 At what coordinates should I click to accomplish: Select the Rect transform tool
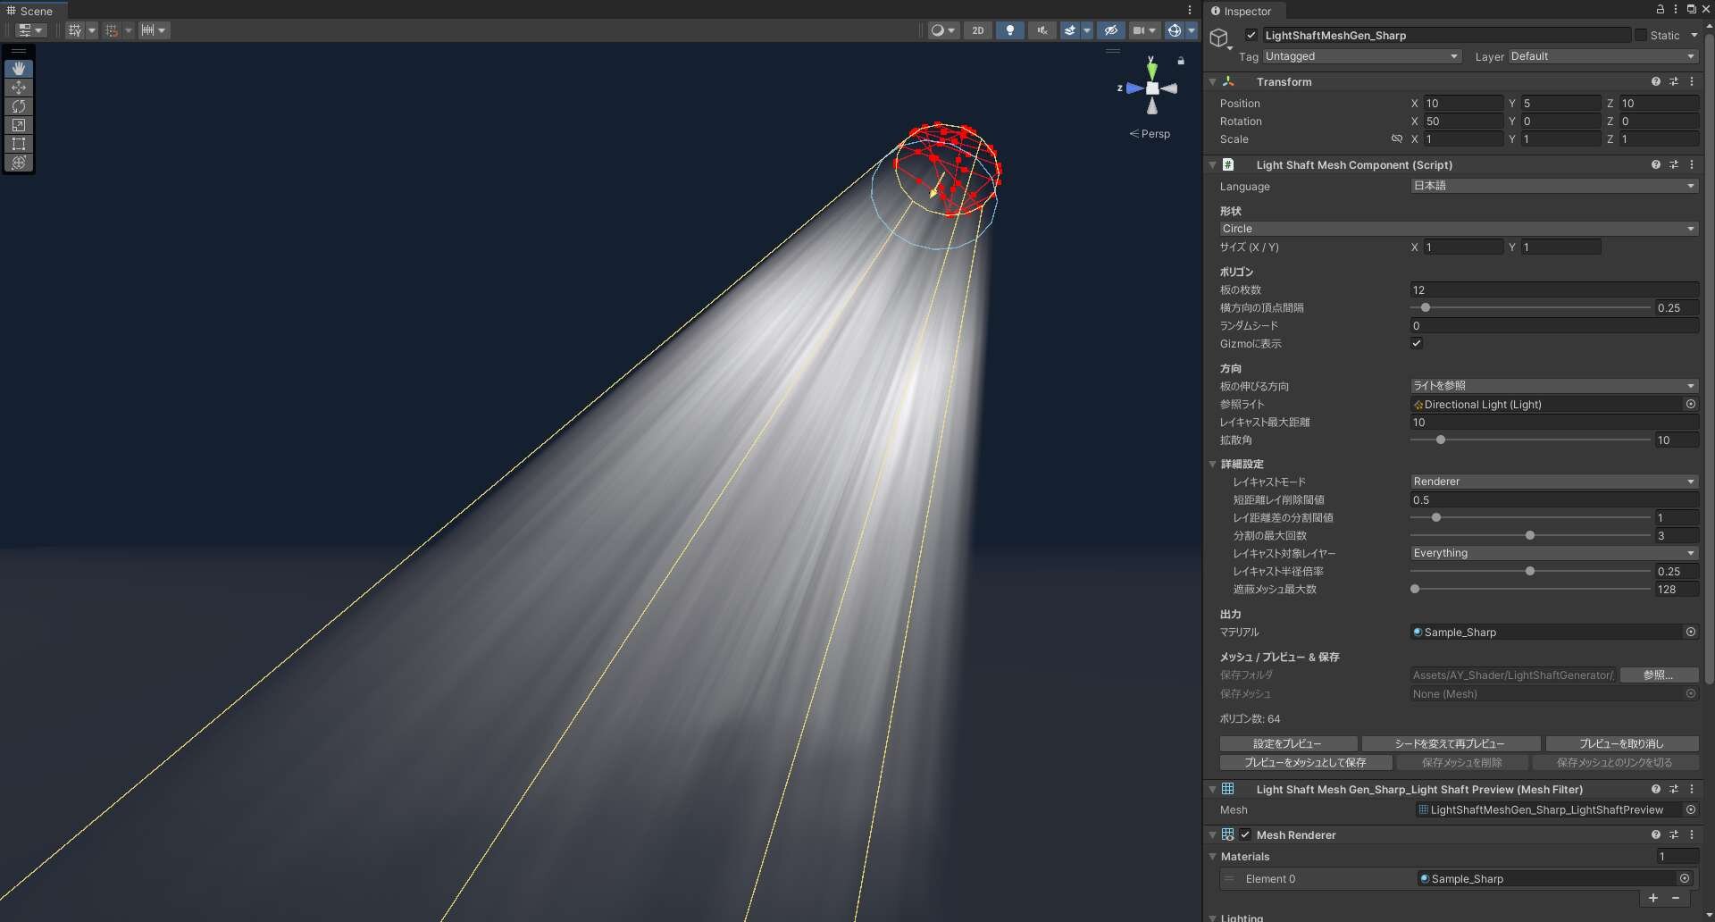pos(19,144)
